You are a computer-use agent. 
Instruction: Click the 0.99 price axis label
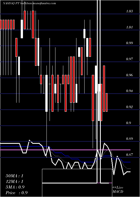coord(129,43)
